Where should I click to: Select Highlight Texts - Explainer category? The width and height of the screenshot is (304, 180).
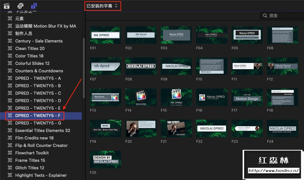[41, 175]
